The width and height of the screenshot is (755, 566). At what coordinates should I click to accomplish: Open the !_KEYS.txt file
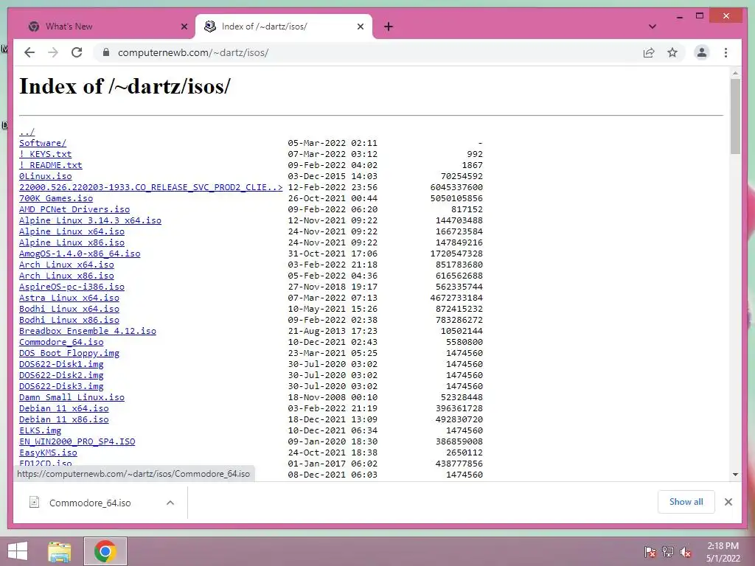(x=45, y=154)
